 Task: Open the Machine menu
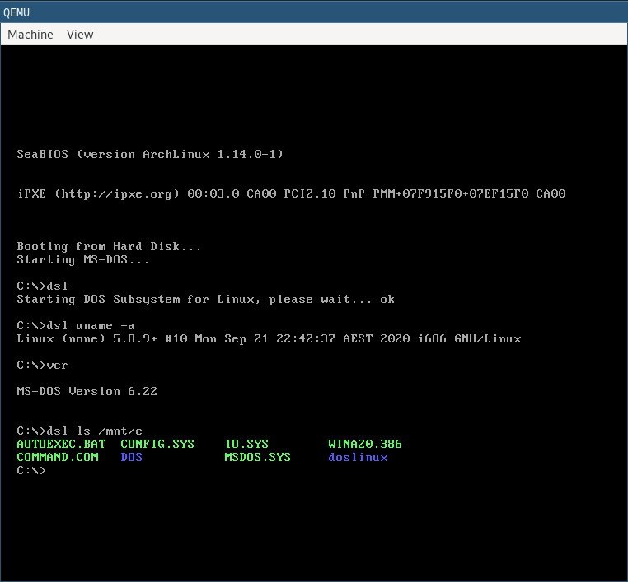pyautogui.click(x=30, y=35)
